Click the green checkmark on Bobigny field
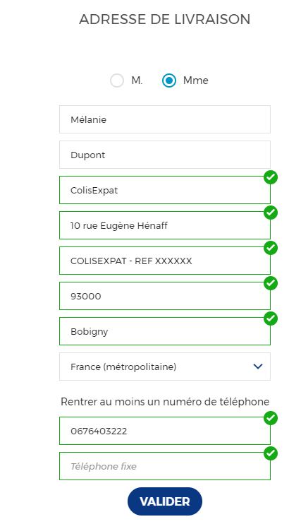This screenshot has width=301, height=524. [x=271, y=318]
